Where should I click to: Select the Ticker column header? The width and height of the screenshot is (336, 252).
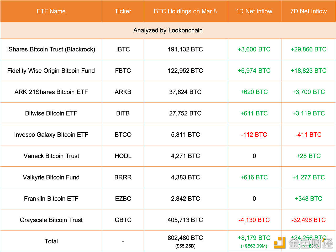[123, 11]
